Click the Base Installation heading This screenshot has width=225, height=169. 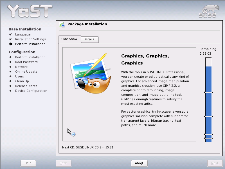[x=25, y=29]
